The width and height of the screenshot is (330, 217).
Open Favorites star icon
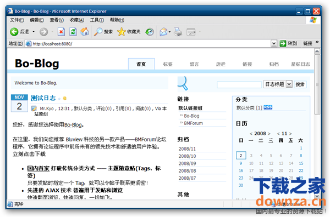[121, 32]
